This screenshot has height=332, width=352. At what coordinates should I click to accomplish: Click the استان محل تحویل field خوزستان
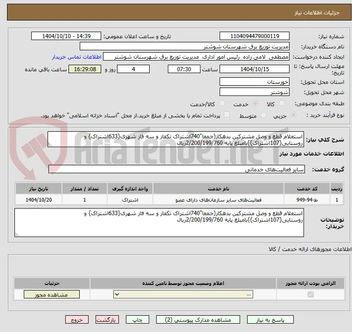click(255, 82)
